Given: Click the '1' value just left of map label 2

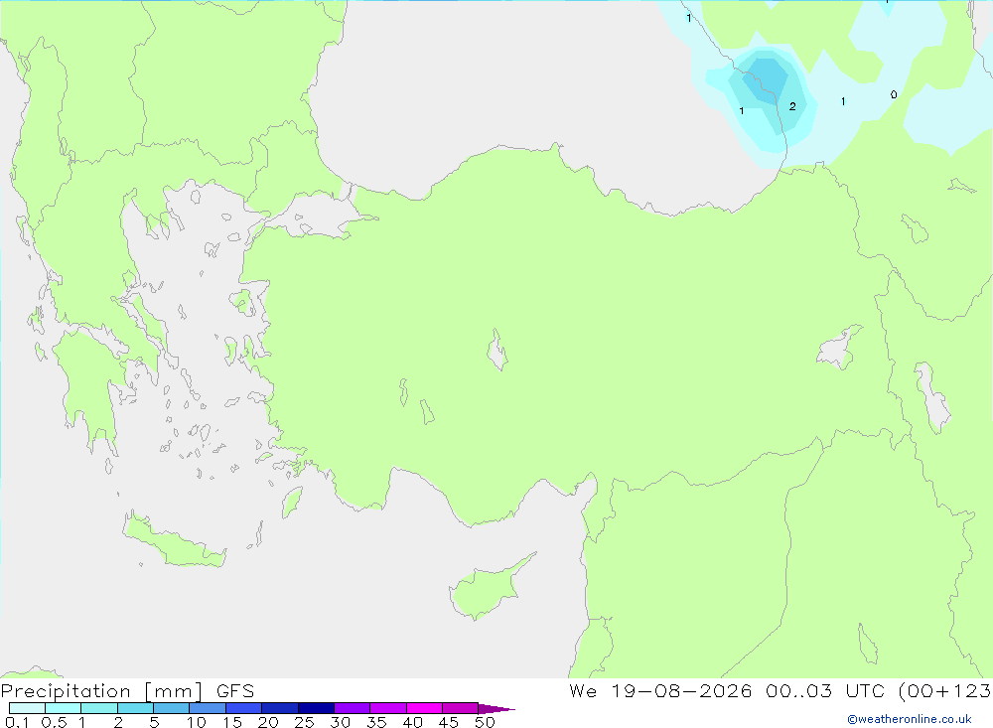Looking at the screenshot, I should pyautogui.click(x=742, y=111).
